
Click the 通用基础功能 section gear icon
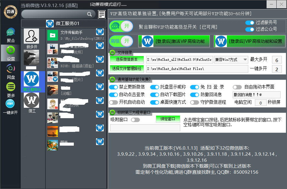pos(112,79)
